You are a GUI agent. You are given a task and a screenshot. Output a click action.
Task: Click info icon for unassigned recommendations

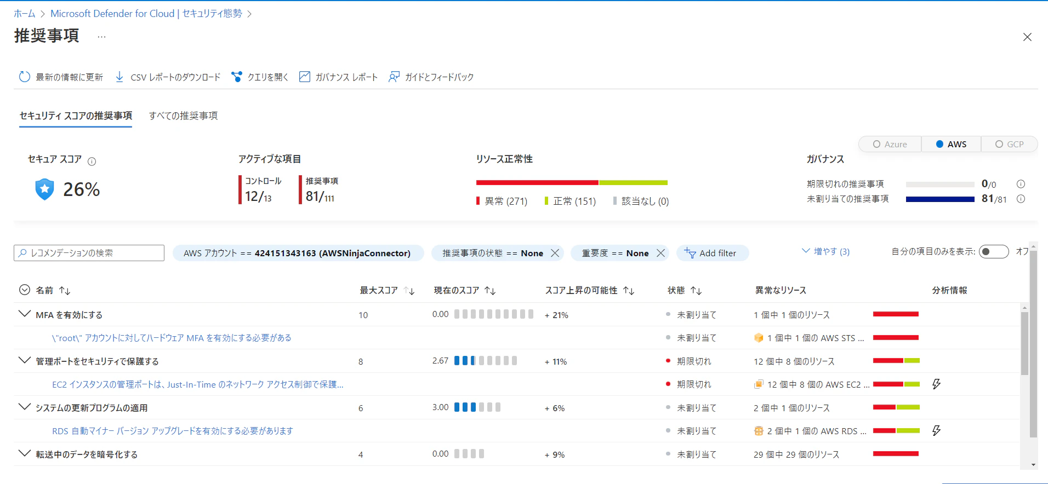1021,199
